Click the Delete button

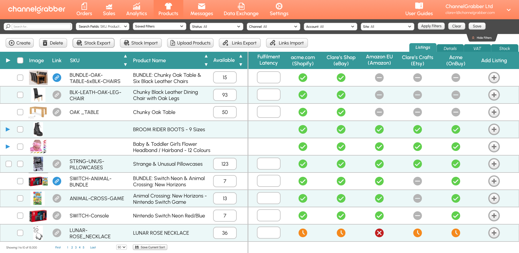[x=53, y=43]
